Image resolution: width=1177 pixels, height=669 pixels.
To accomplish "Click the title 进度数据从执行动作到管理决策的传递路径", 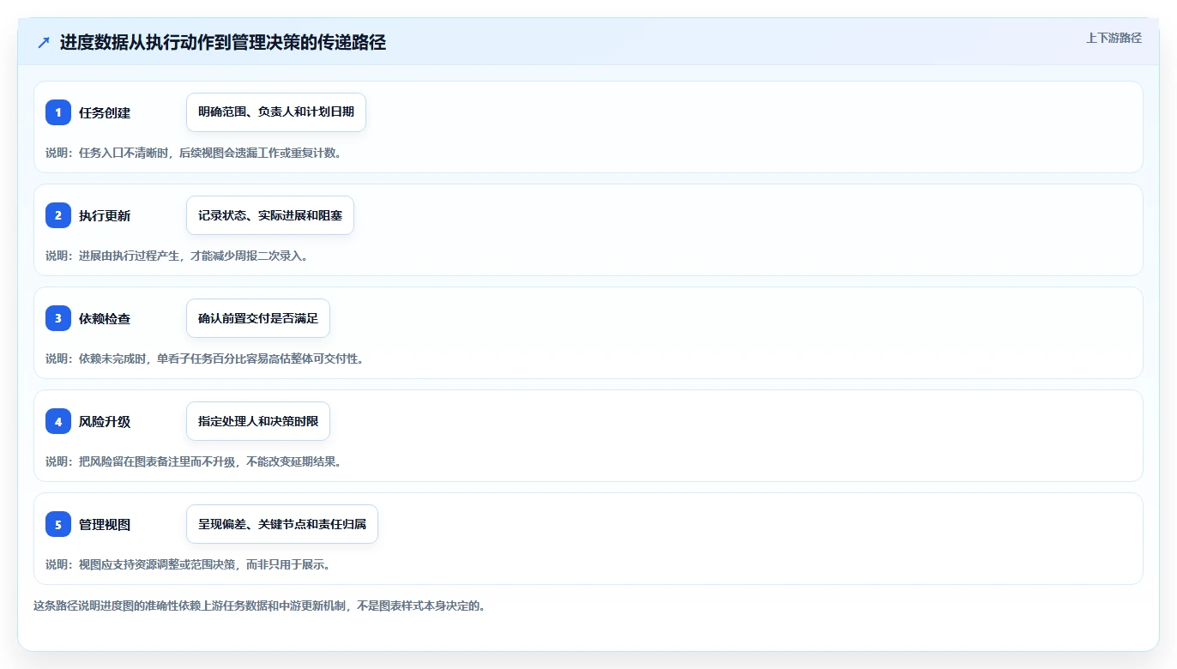I will (x=223, y=42).
